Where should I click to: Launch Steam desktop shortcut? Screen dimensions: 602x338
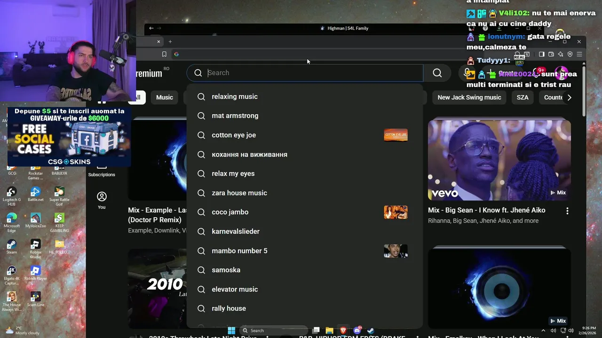coord(12,247)
